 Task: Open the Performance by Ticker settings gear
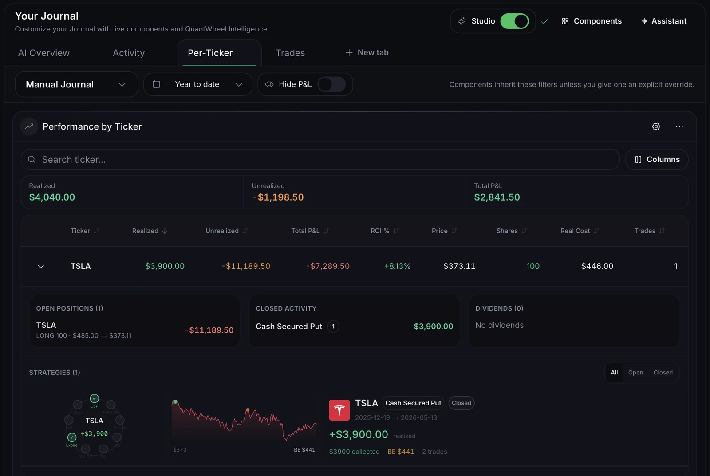click(656, 126)
